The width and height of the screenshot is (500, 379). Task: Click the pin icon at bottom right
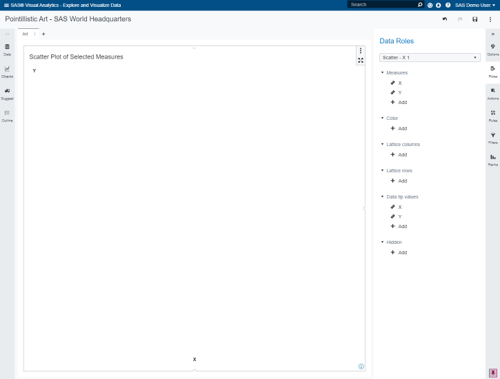pos(492,373)
